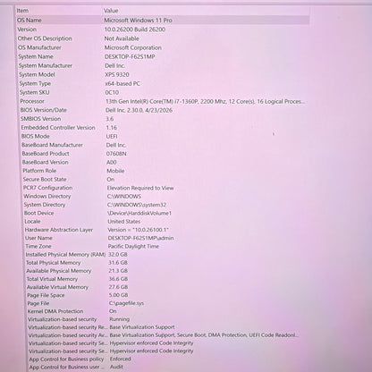Select the System Name row label
The width and height of the screenshot is (372, 372).
tap(36, 56)
